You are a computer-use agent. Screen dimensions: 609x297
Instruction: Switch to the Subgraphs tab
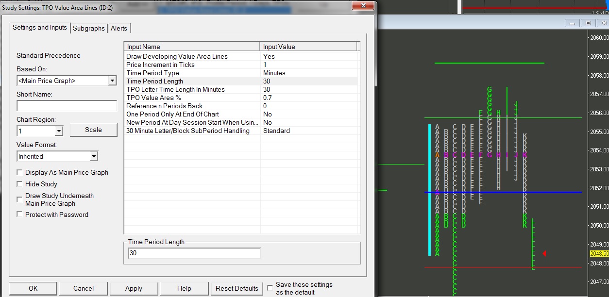click(88, 28)
